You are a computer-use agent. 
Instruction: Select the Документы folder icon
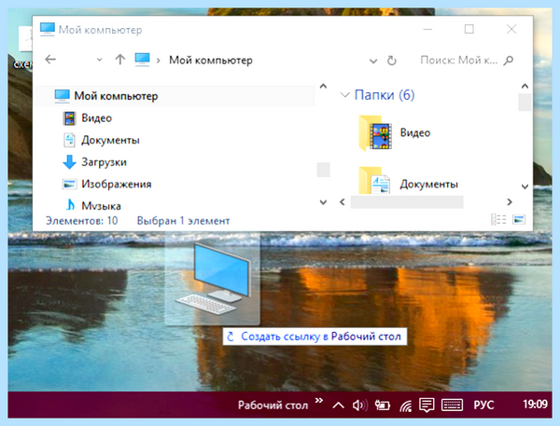coord(374,181)
